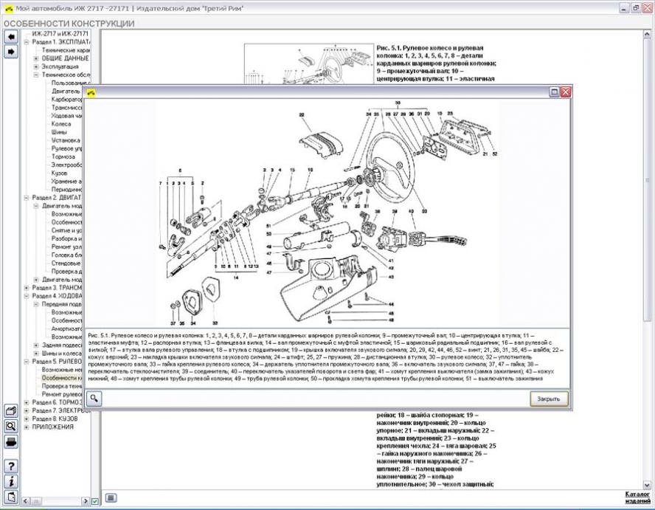Image resolution: width=655 pixels, height=510 pixels.
Task: Click main content scrollbar down arrow
Action: click(647, 485)
